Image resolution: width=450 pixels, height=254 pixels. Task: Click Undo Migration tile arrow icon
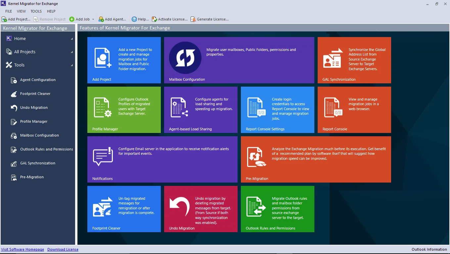pyautogui.click(x=179, y=207)
